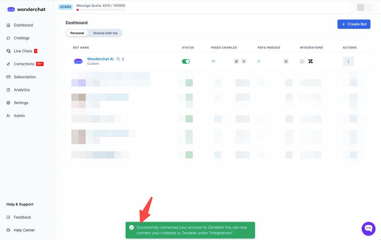
Task: Open the purple chat widget bubble
Action: 368,228
